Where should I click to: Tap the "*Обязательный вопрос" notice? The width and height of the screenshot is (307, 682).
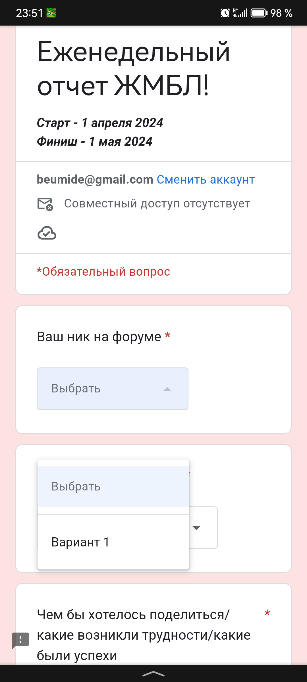103,272
